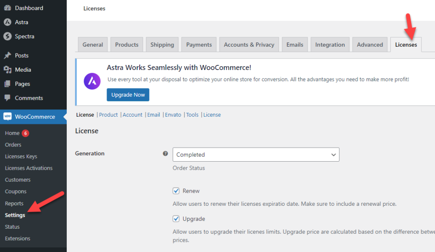Screen dimensions: 435x252
Task: Click the Pages document icon
Action: [8, 84]
